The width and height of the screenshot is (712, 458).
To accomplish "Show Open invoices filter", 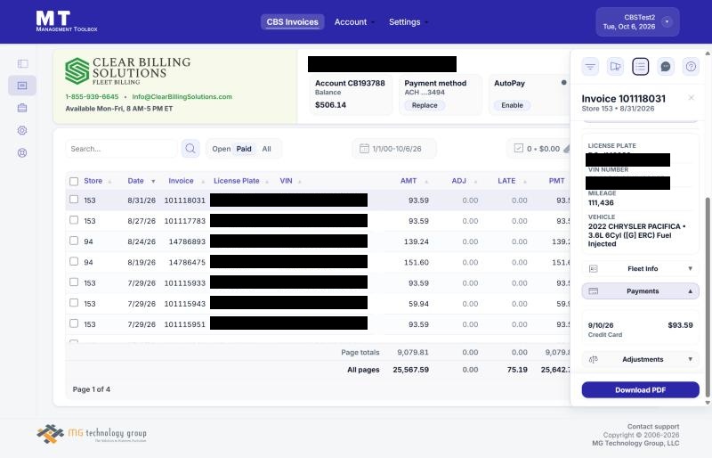I will 221,149.
